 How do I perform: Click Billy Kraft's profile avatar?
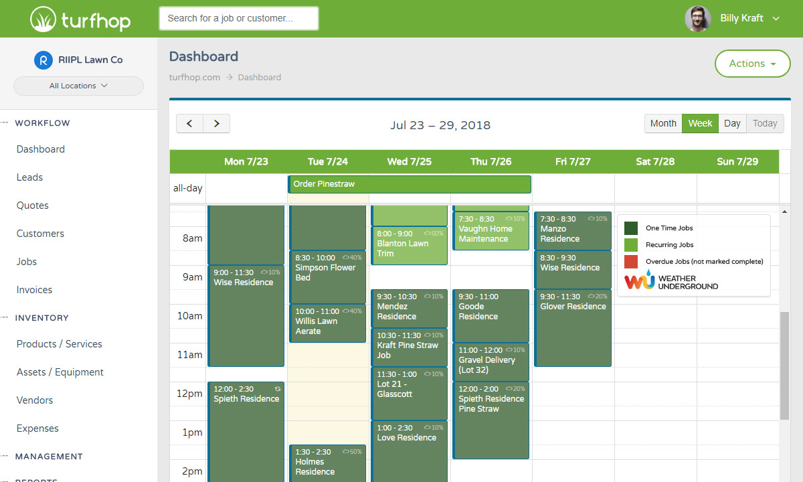pos(697,19)
